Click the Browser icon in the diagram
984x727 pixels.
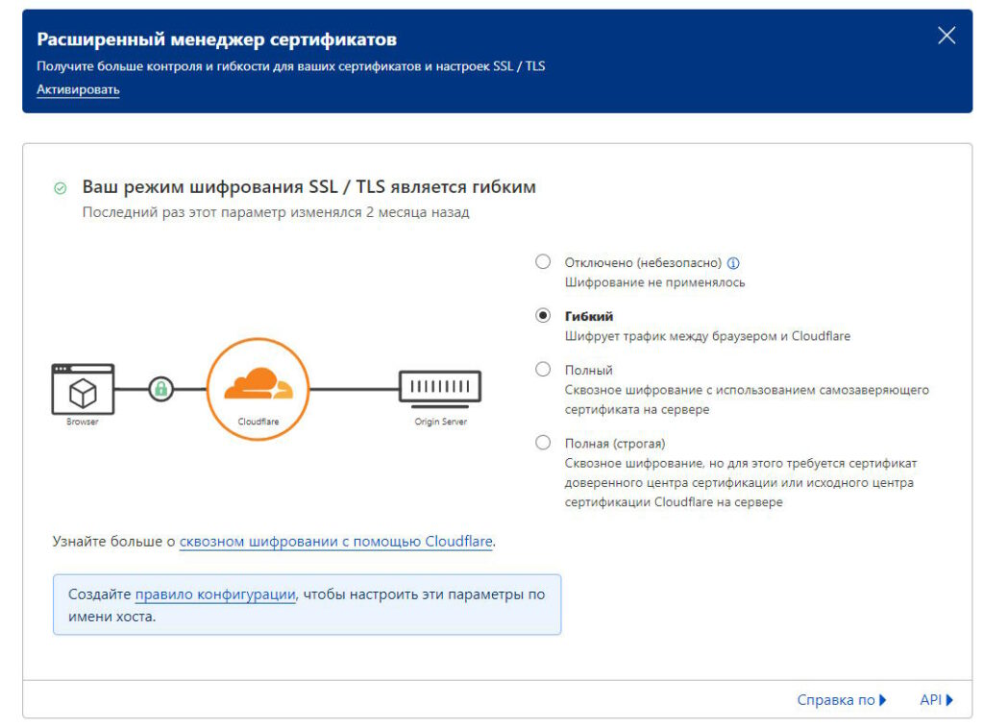[83, 389]
